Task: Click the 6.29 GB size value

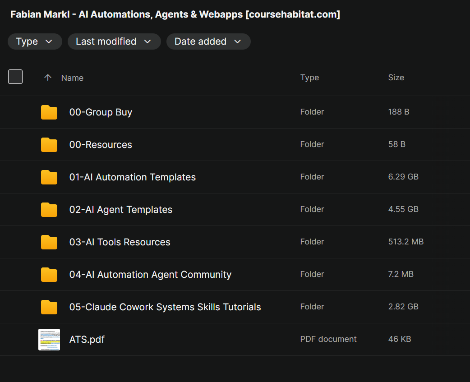Action: click(x=403, y=177)
